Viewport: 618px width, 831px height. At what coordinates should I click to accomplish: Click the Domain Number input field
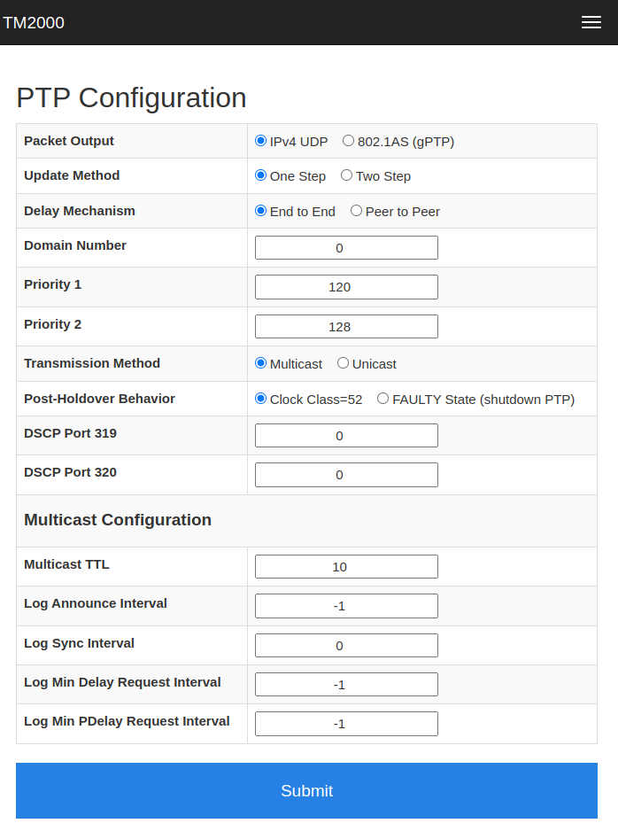tap(346, 248)
